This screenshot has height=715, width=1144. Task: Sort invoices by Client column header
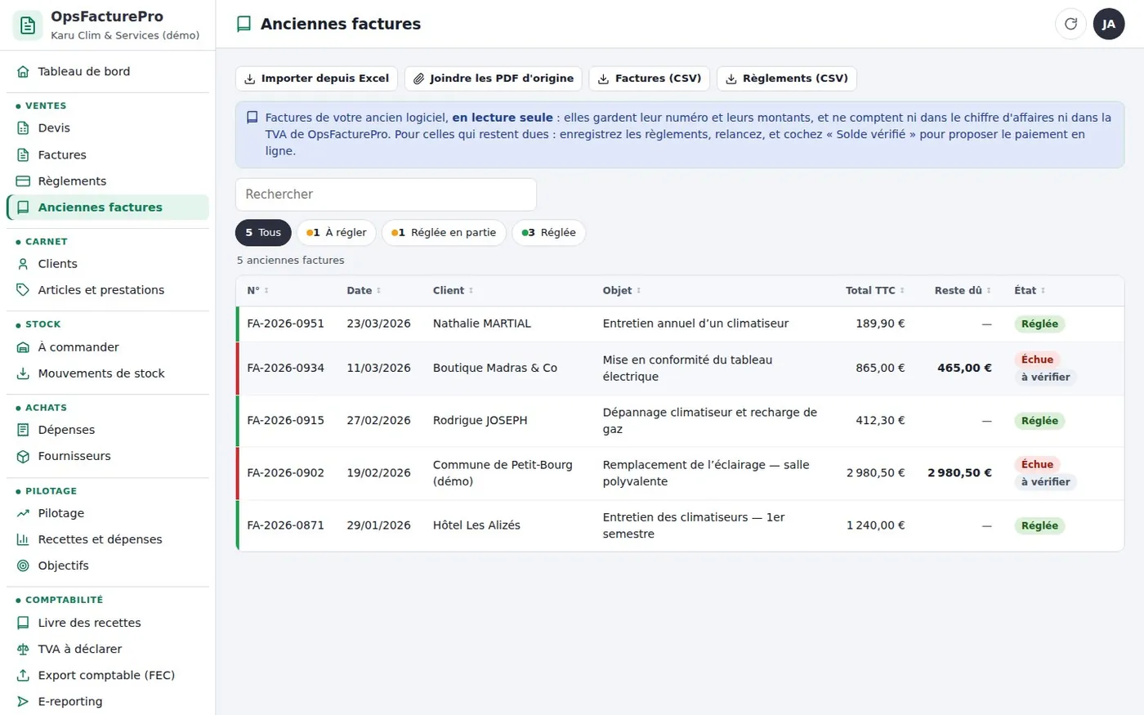tap(453, 290)
